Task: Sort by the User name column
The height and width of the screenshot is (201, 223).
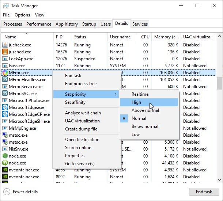Action: point(122,37)
